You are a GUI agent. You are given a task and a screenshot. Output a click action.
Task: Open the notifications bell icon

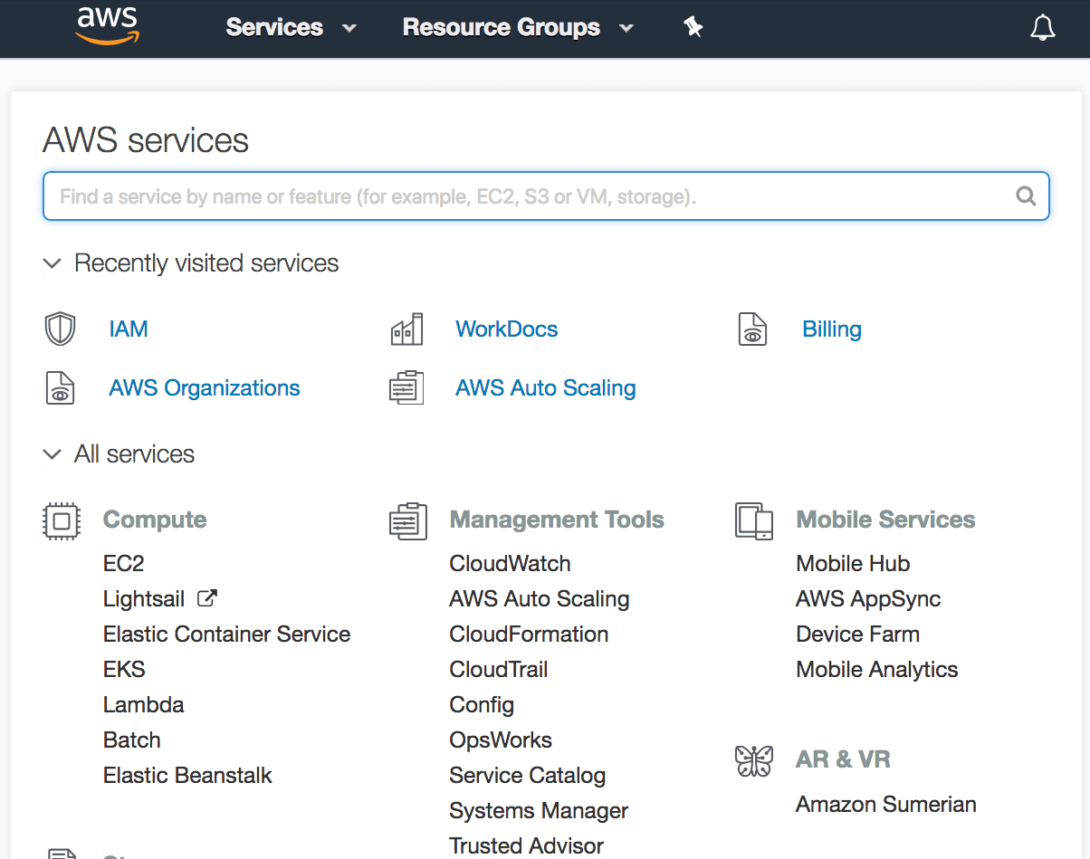point(1043,28)
